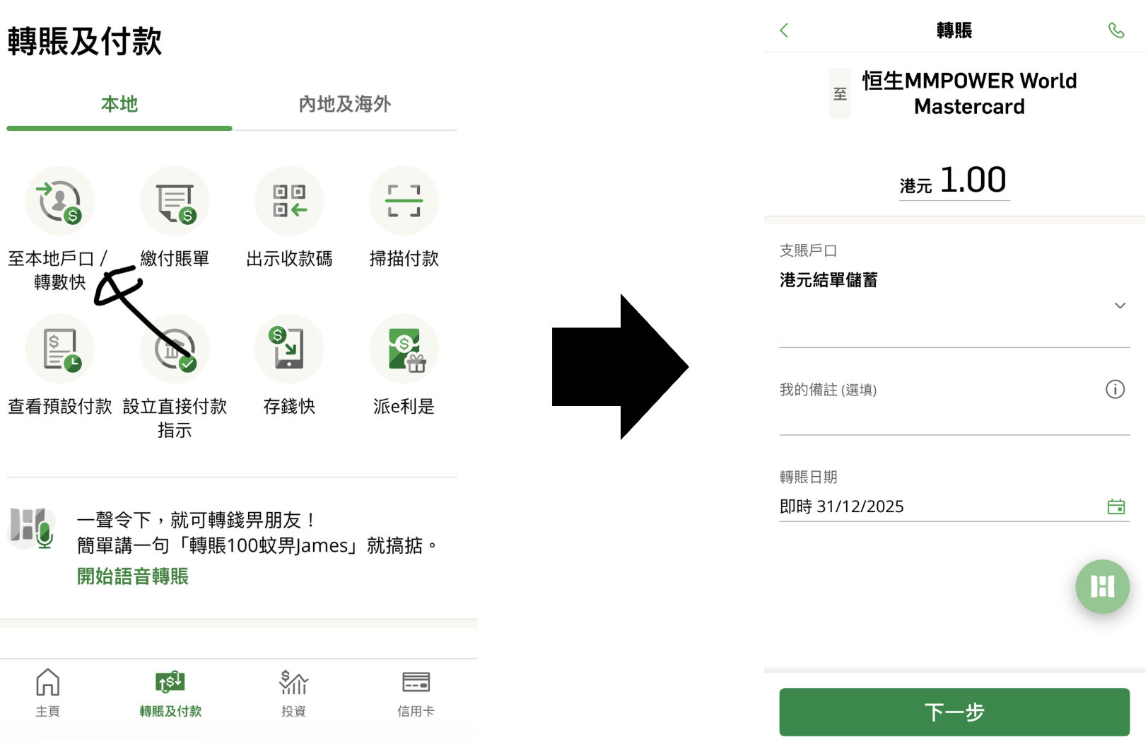Open 設立直接付款指示 direct debit icon
Viewport: 1148px width, 754px height.
[x=175, y=349]
